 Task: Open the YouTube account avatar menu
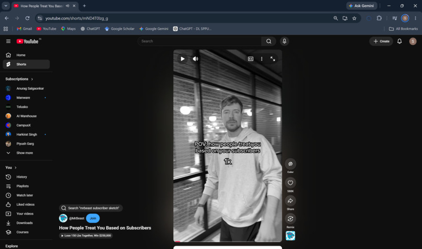tap(413, 41)
